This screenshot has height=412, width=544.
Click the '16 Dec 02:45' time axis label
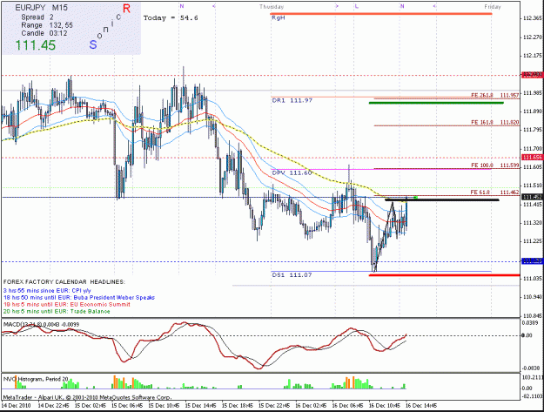(311, 405)
